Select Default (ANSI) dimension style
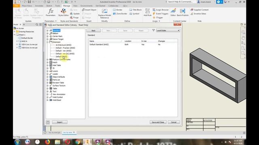259x145 pixels. point(61,56)
